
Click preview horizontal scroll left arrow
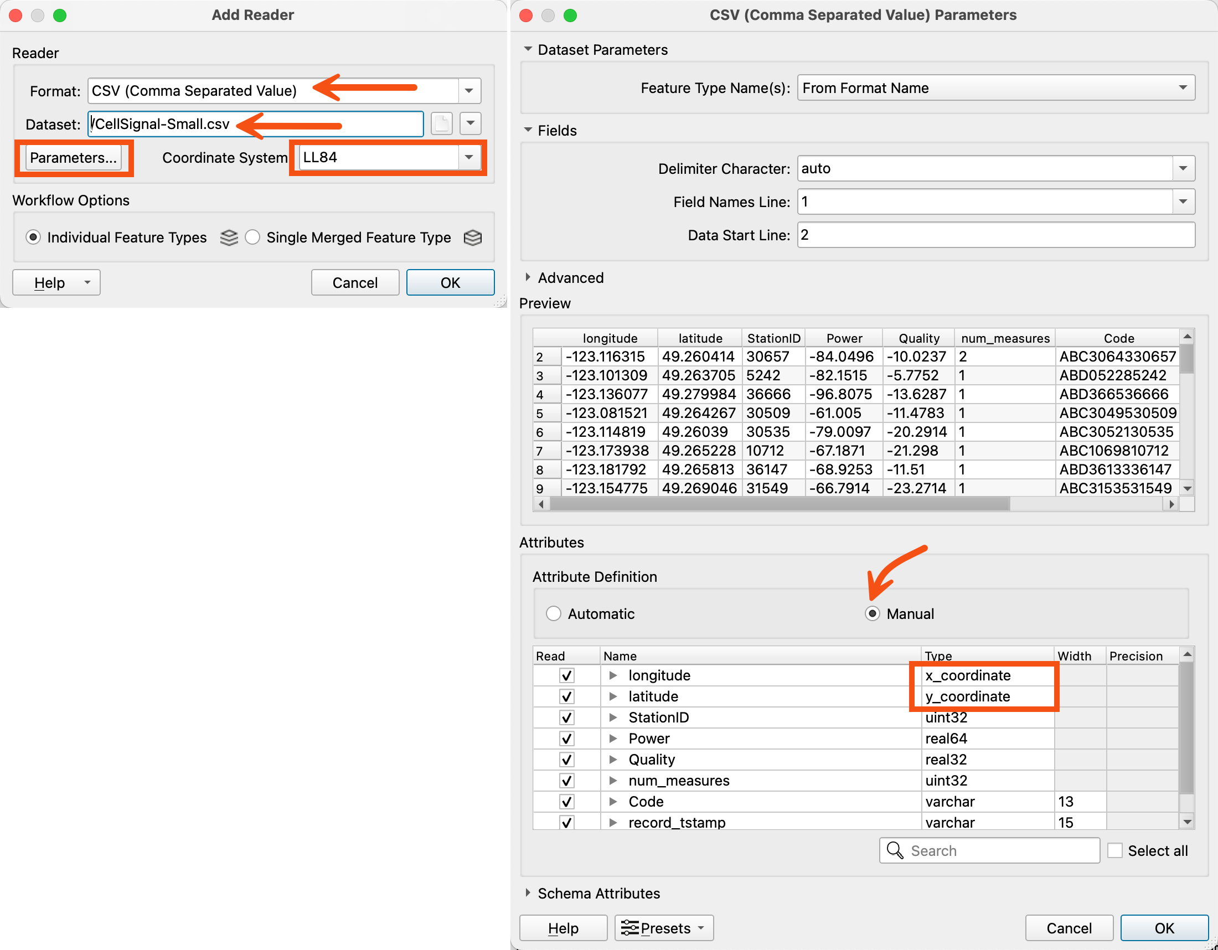[x=540, y=504]
